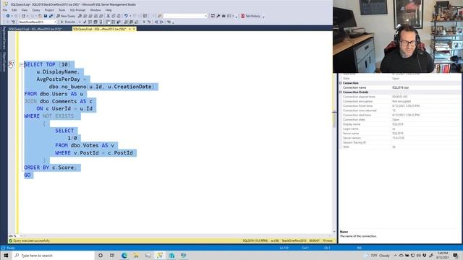Close the active yellow query tab
The height and width of the screenshot is (260, 463).
[134, 29]
